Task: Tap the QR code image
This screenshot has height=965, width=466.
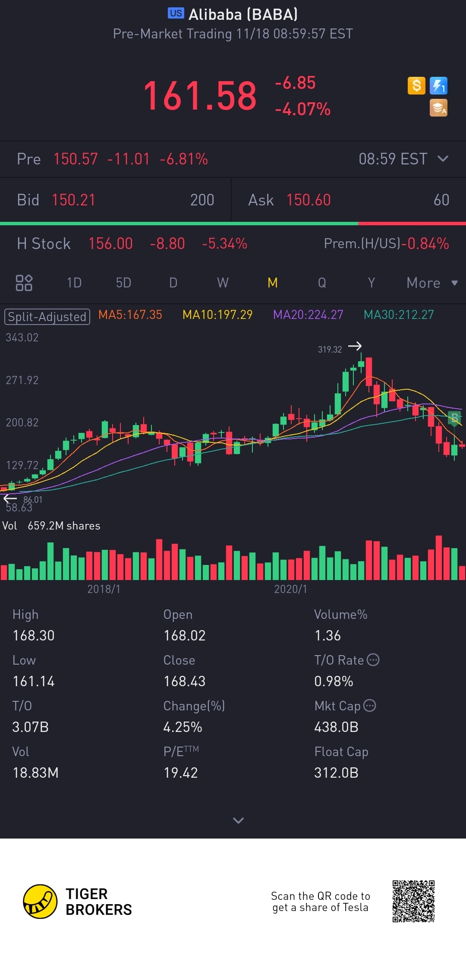Action: [x=413, y=901]
